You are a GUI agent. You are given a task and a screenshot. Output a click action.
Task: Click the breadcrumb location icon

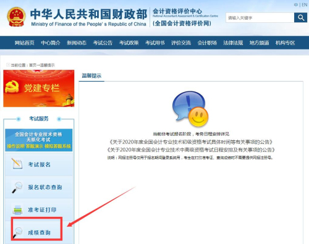coord(8,65)
